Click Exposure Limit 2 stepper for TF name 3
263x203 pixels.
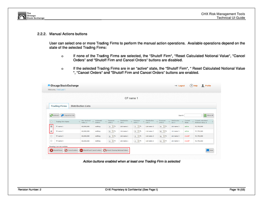point(138,136)
